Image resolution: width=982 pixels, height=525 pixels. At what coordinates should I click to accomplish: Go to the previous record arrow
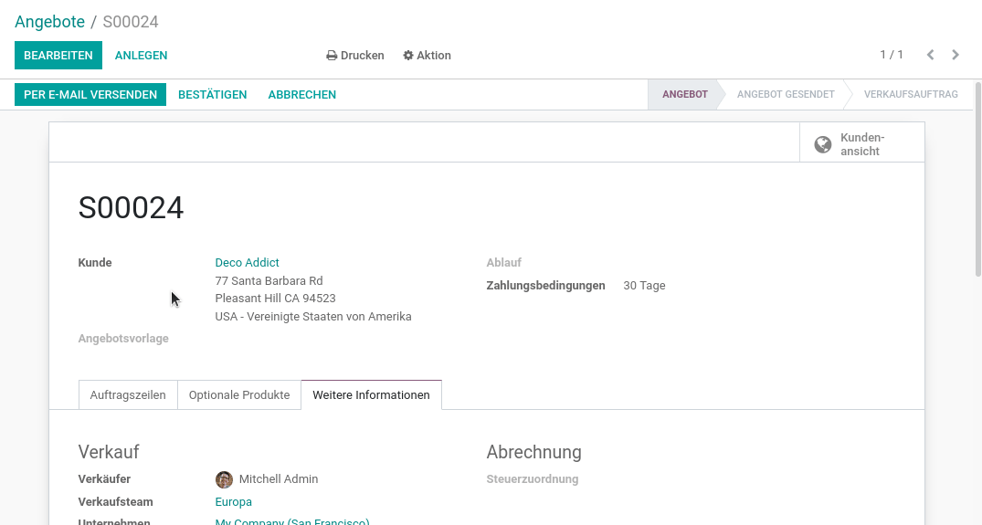(930, 55)
